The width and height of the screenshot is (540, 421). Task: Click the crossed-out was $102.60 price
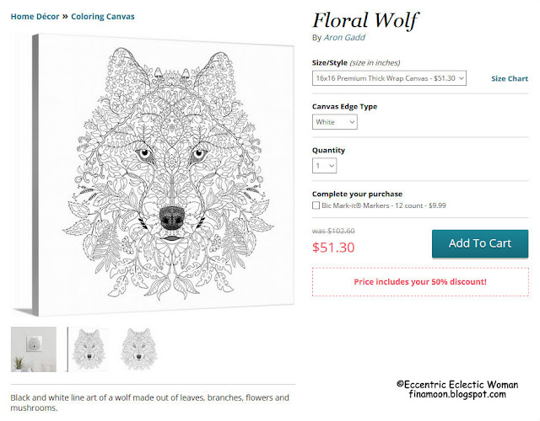pos(333,231)
